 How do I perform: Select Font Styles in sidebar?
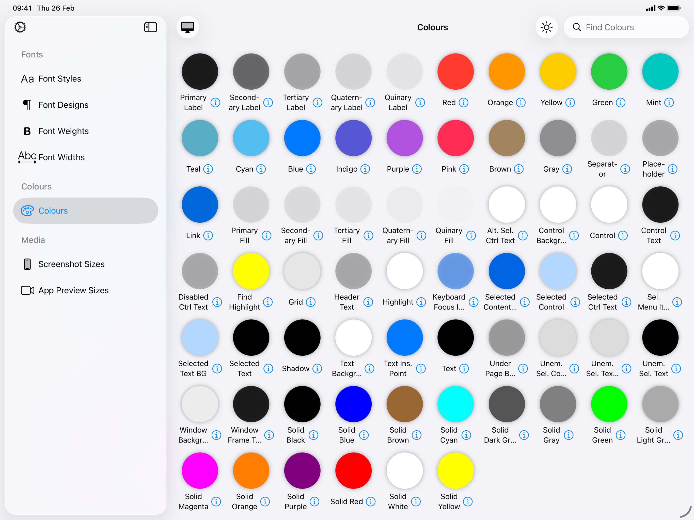click(60, 79)
